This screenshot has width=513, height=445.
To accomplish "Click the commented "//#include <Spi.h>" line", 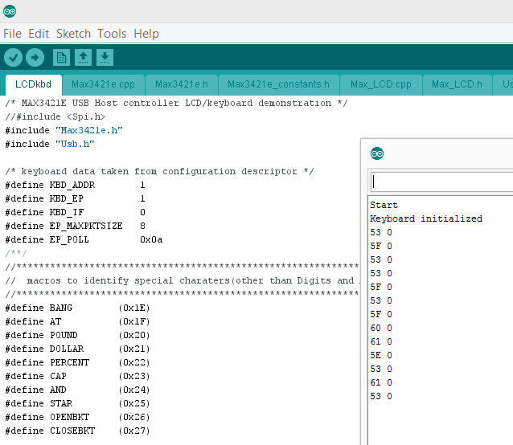I will pyautogui.click(x=55, y=116).
